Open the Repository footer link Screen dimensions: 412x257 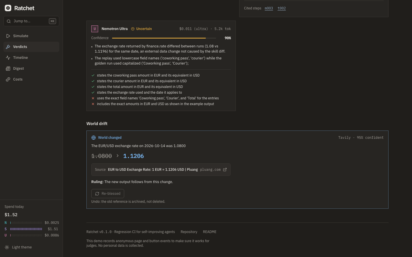pyautogui.click(x=189, y=232)
